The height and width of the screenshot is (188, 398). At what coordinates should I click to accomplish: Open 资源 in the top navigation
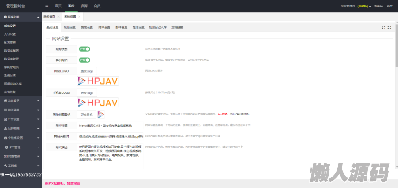coord(84,6)
